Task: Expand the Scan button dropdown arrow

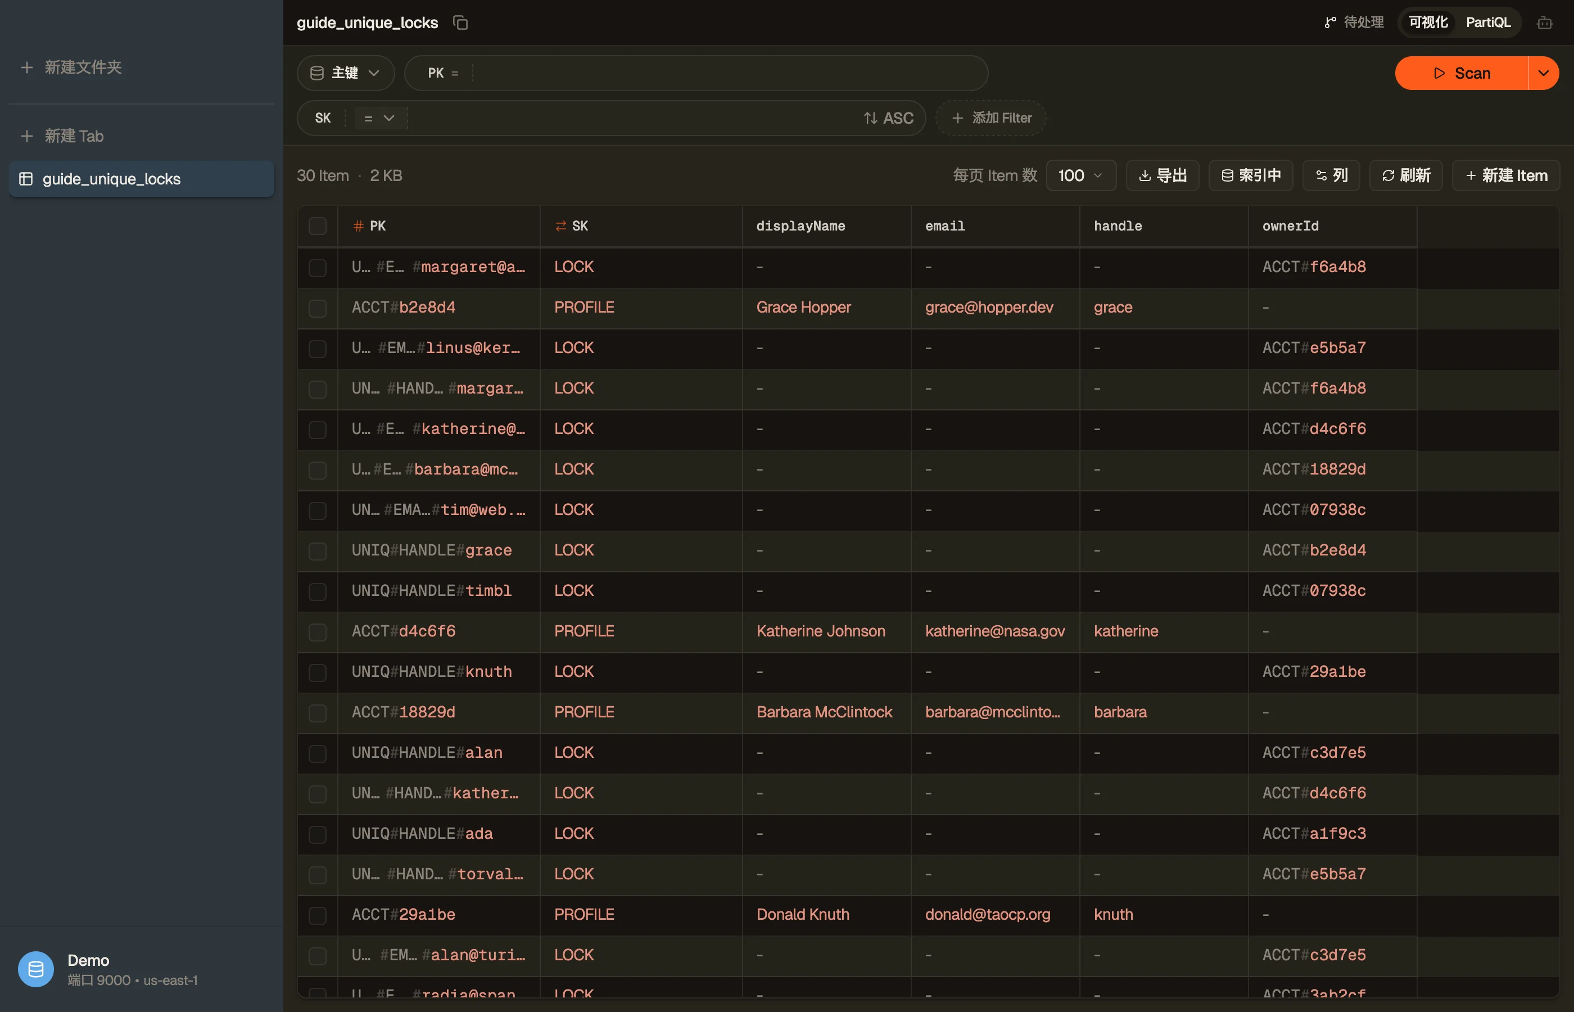Action: pyautogui.click(x=1544, y=73)
